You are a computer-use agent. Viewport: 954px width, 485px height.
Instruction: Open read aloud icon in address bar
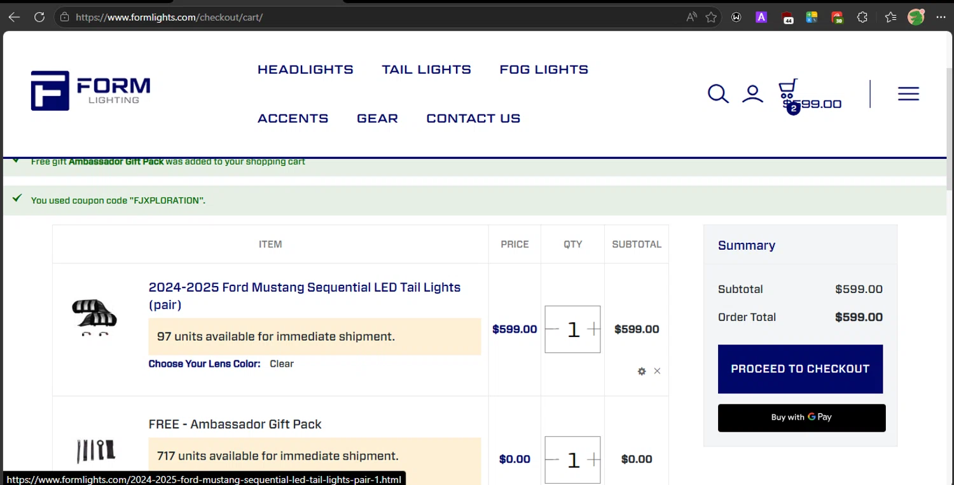[x=691, y=17]
